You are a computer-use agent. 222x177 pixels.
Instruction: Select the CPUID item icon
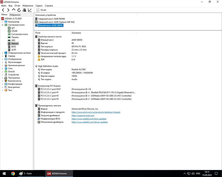click(9, 31)
